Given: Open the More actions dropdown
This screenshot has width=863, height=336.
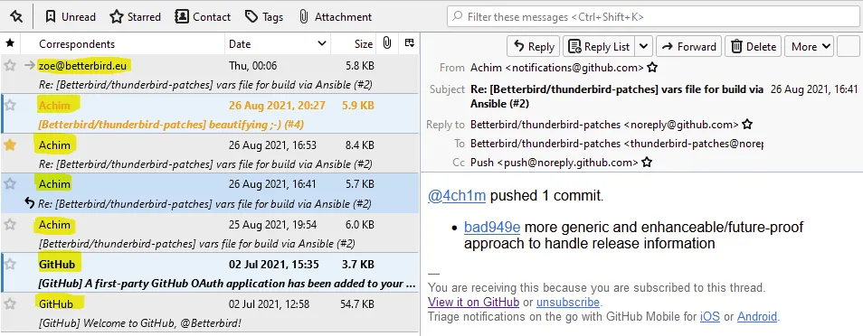Looking at the screenshot, I should [x=809, y=47].
